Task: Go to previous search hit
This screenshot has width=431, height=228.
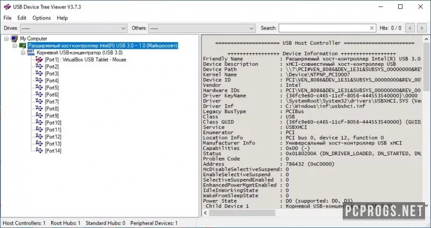Action: point(410,28)
